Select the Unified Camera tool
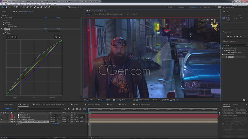The height and width of the screenshot is (139, 248). [17, 7]
